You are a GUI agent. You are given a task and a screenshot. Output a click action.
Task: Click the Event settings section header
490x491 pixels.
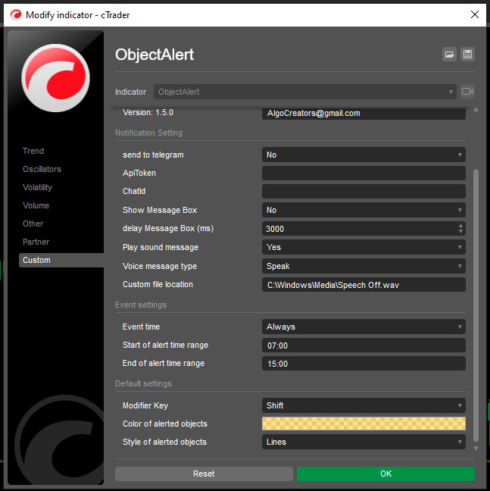point(141,305)
